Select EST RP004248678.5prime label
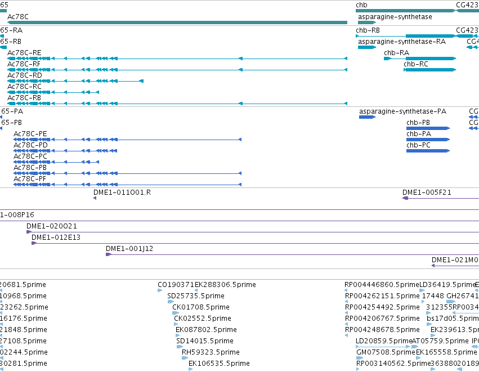This screenshot has width=479, height=372. pyautogui.click(x=382, y=330)
